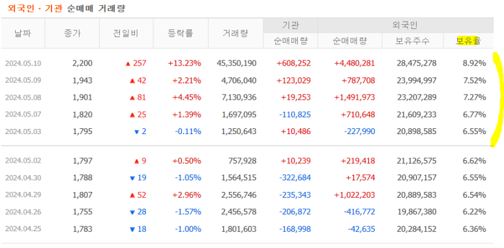Screen dimensions: 504x248
Task: Select the date 2024.04.29
Action: pos(23,195)
